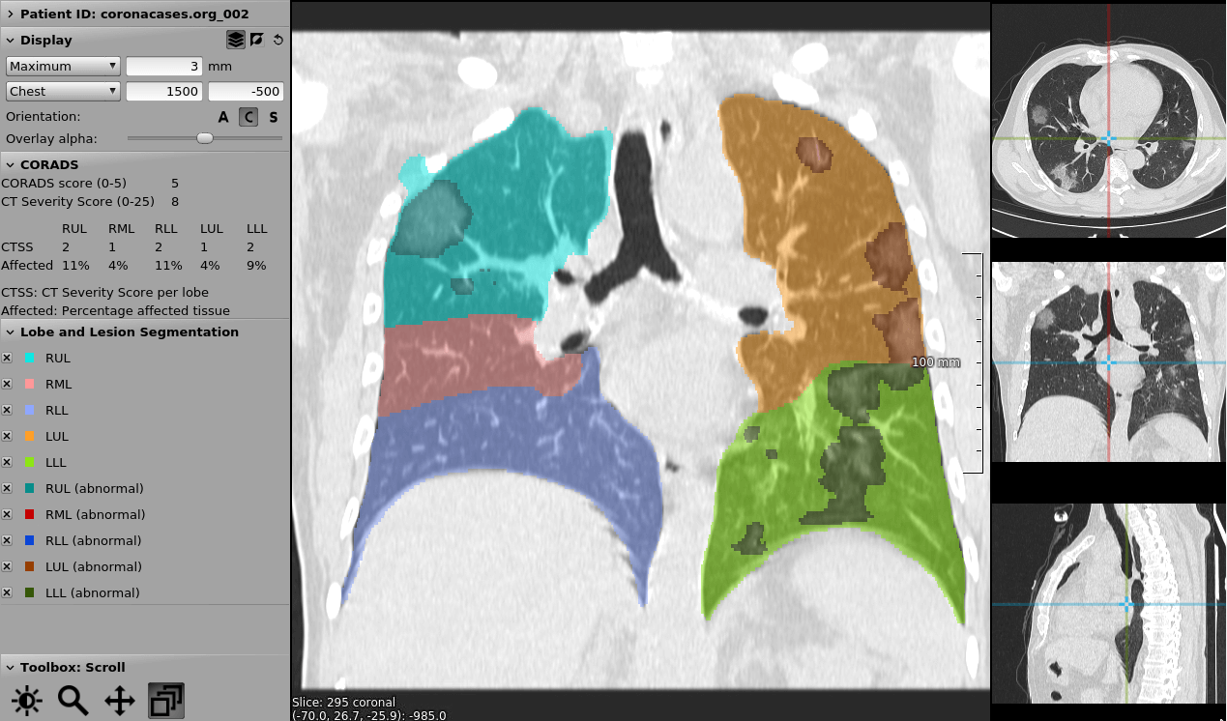Image resolution: width=1227 pixels, height=721 pixels.
Task: Click the 'LLL (abnormal)' label text
Action: [x=93, y=592]
